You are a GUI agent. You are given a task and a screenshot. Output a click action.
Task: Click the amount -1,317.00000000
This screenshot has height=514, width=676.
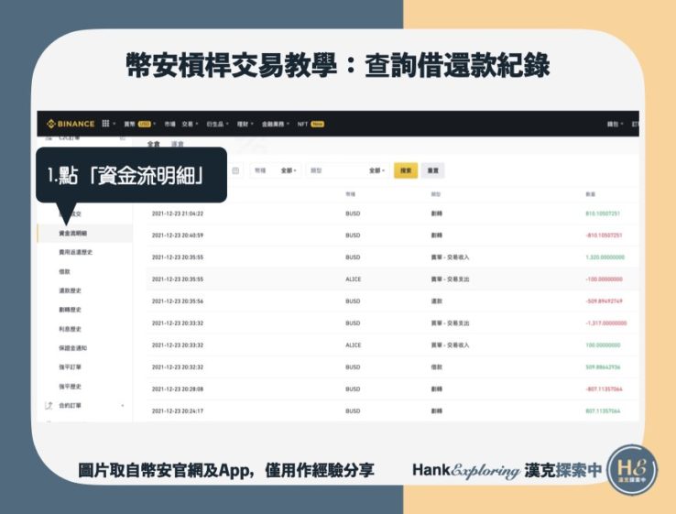tap(606, 323)
